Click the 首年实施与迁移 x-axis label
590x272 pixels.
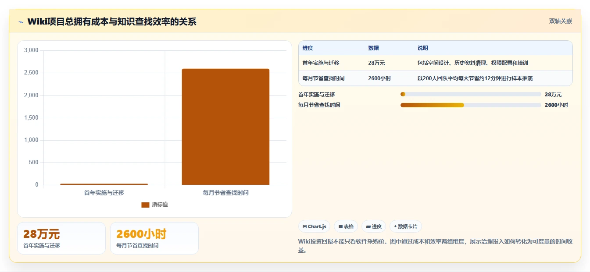[x=104, y=193]
